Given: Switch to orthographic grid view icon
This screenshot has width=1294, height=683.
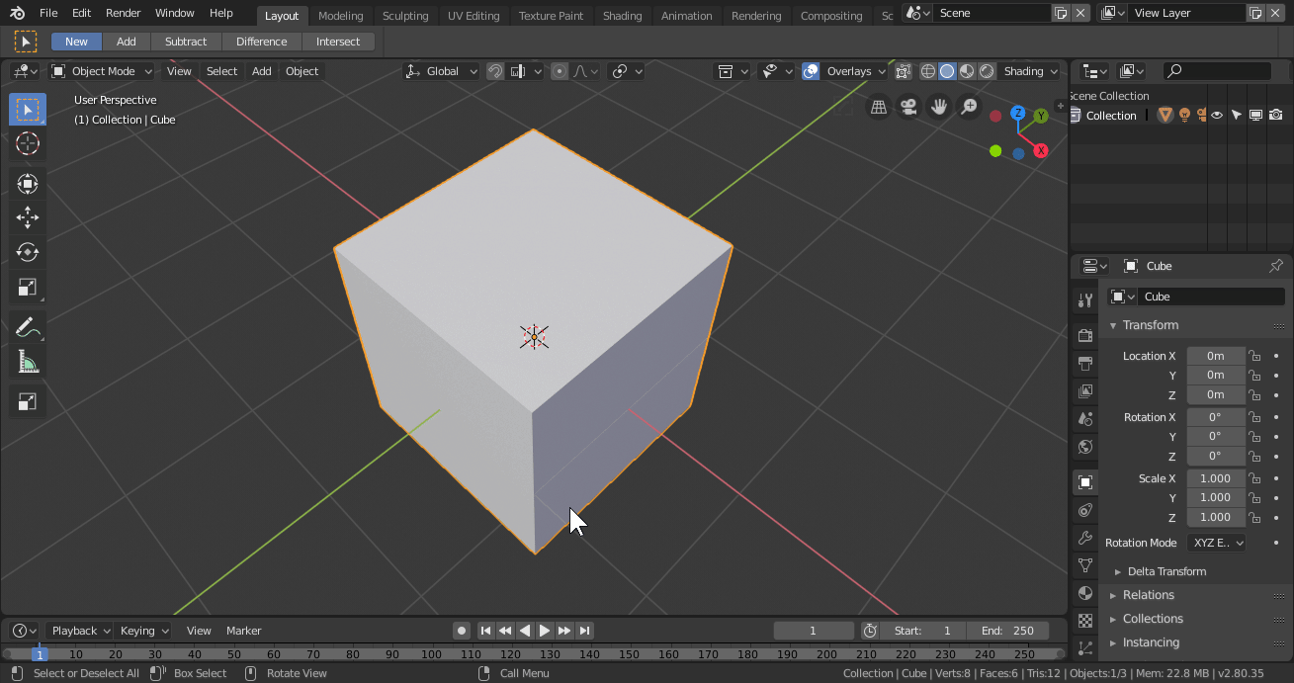Looking at the screenshot, I should point(878,107).
